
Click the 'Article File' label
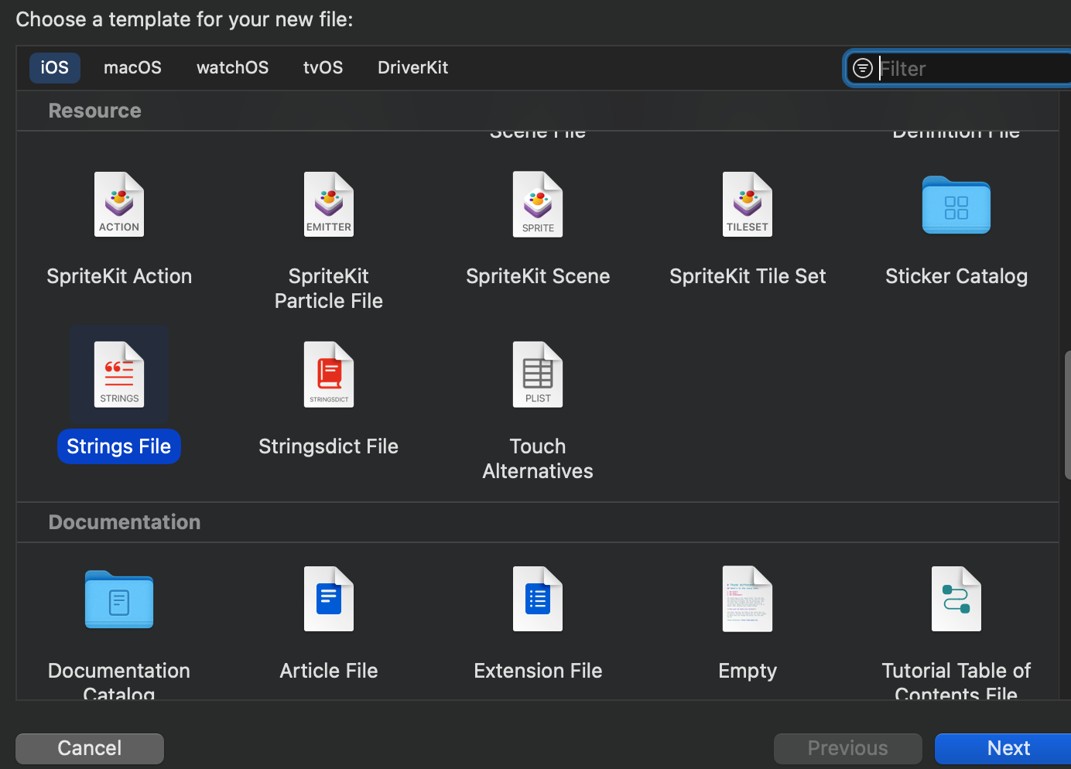tap(329, 671)
